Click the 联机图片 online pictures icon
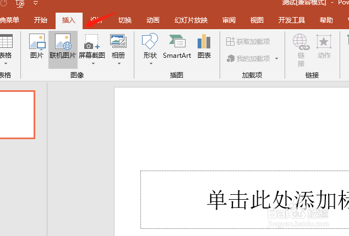The height and width of the screenshot is (236, 349). click(x=63, y=42)
